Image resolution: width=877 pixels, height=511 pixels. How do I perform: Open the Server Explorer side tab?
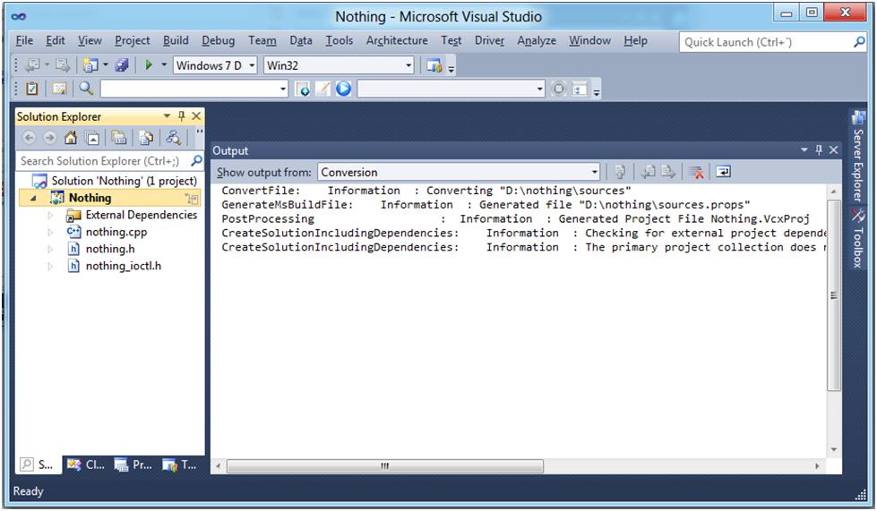point(857,161)
